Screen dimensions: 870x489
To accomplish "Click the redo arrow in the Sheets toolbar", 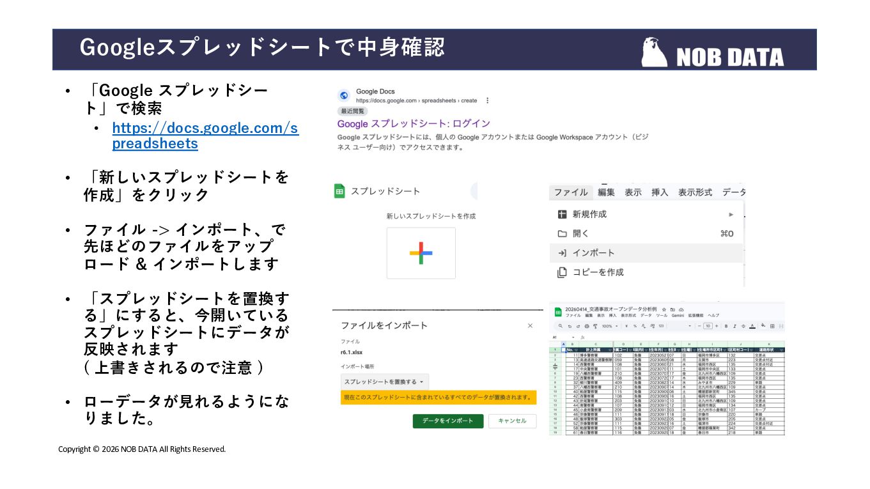I will (578, 326).
